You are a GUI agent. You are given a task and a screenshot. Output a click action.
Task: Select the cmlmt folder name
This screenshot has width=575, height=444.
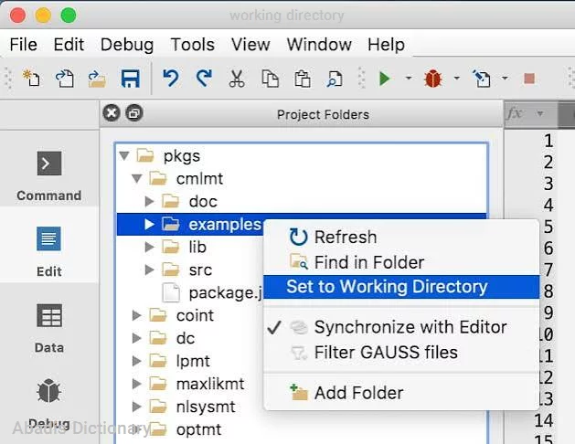pos(199,179)
